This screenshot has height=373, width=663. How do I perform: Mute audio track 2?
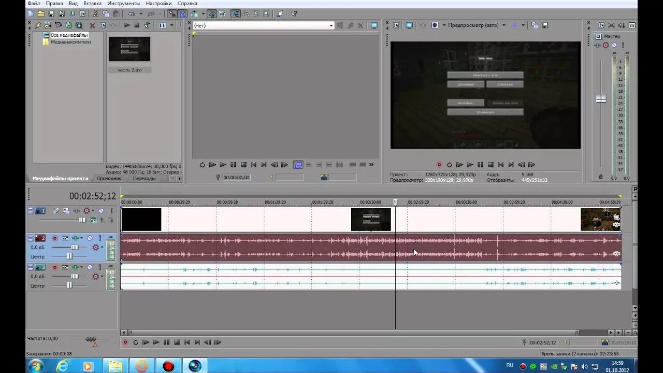90,238
